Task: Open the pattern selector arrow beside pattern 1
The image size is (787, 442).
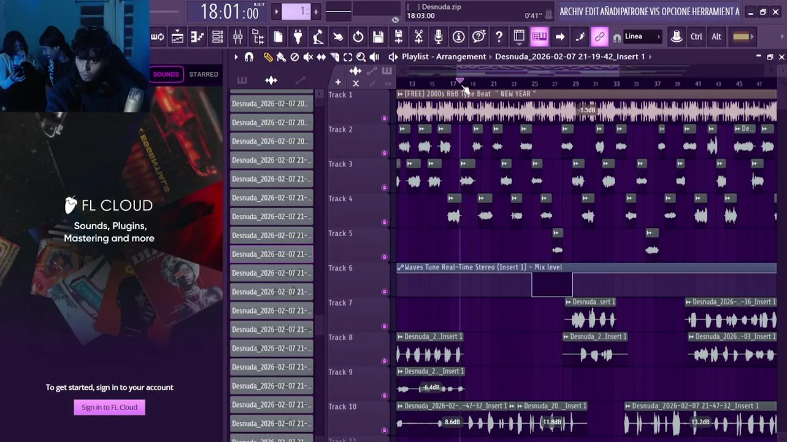Action: tap(276, 12)
